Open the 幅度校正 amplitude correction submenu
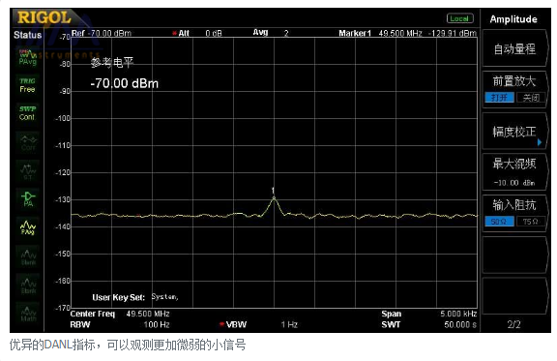The image size is (557, 361). click(514, 132)
